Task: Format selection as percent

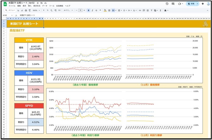Action: click(x=48, y=10)
